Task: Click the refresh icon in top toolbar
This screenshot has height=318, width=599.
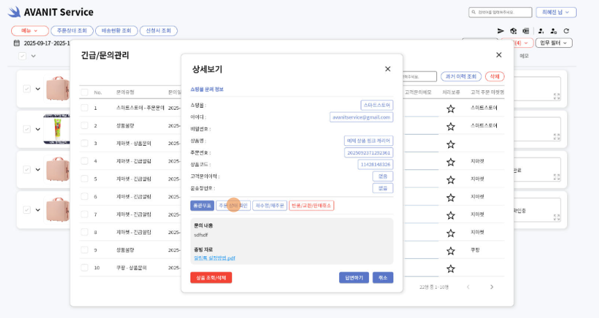Action: click(566, 31)
